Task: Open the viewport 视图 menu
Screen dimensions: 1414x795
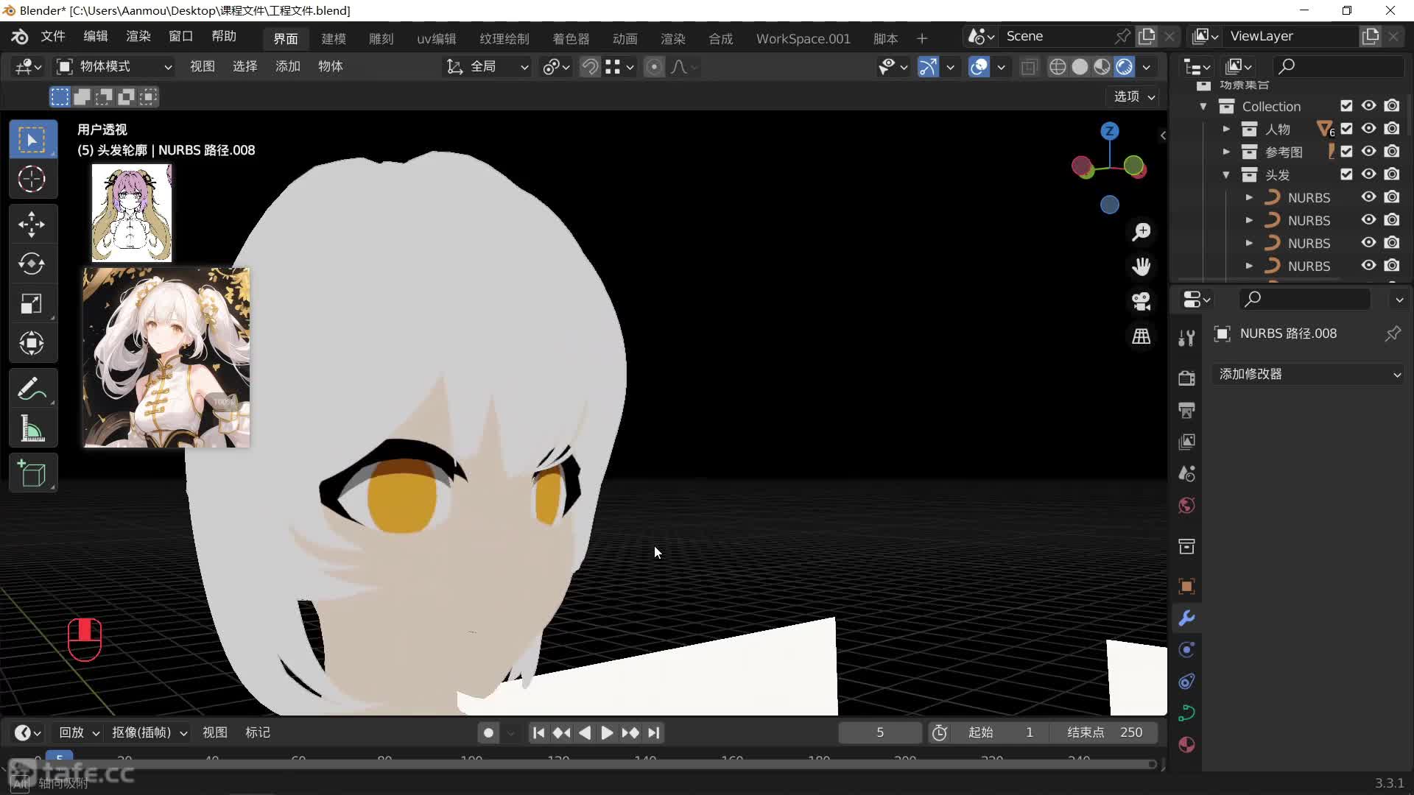Action: 203,67
